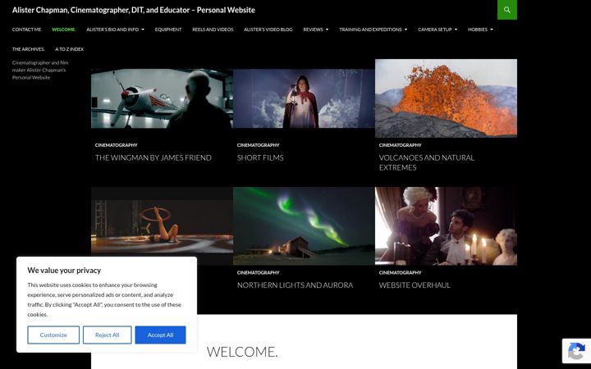Screen dimensions: 591x369
Task: Click the Reviews menu label
Action: 313,30
